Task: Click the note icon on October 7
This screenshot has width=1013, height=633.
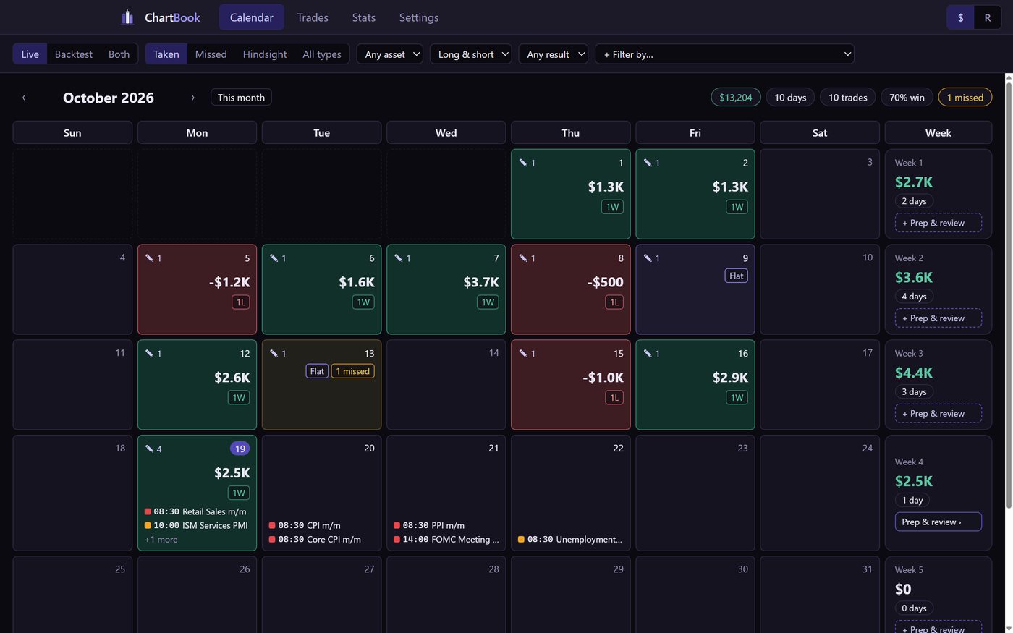Action: coord(399,258)
